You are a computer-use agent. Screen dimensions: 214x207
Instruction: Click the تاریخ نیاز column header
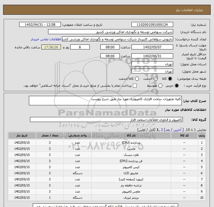[x=22, y=135]
